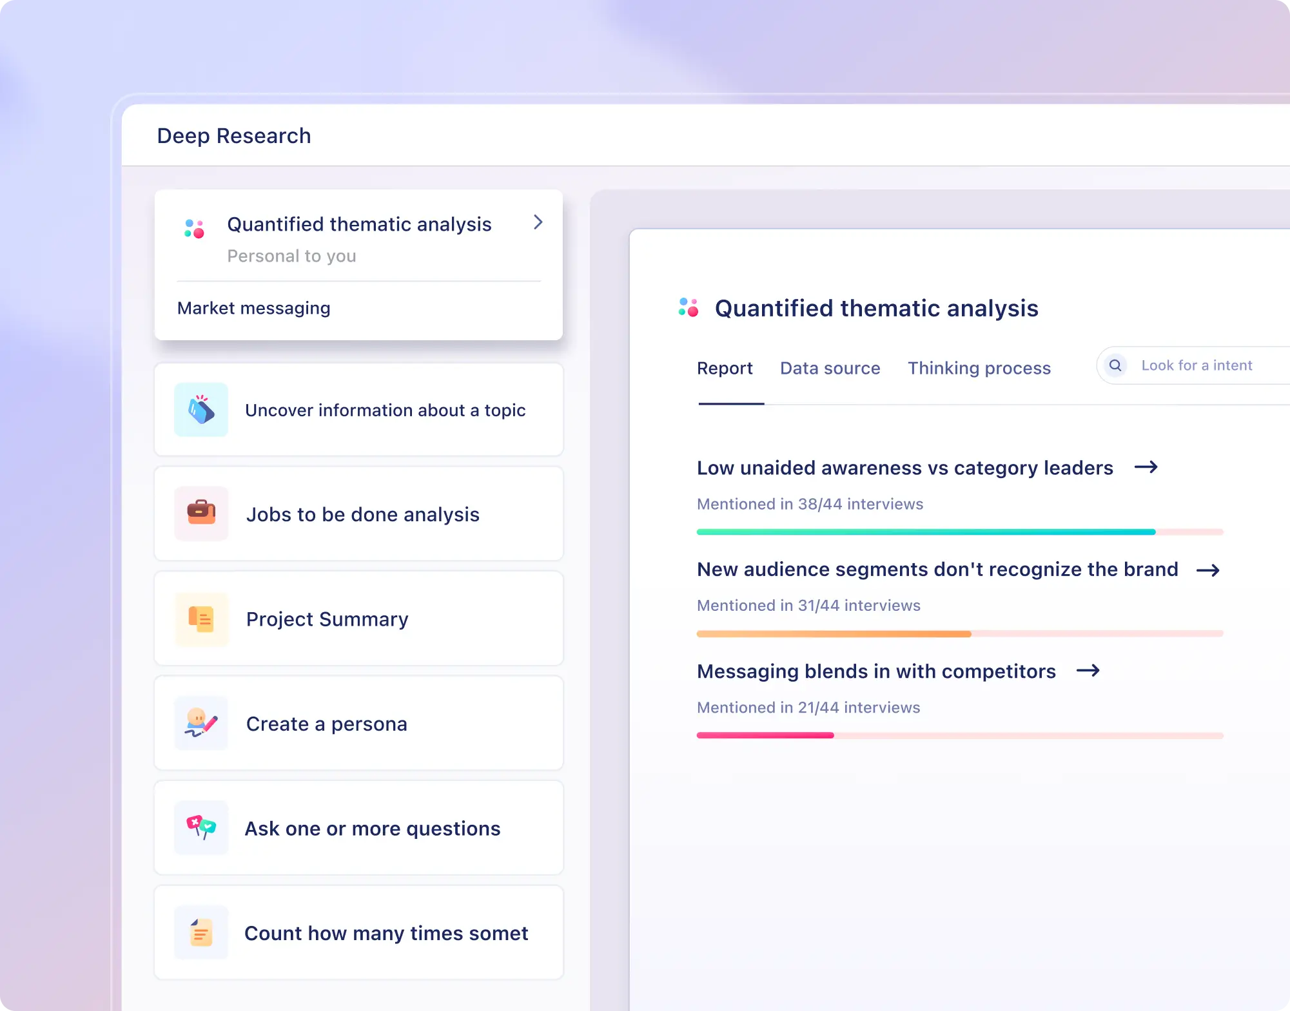1290x1011 pixels.
Task: Click the Uncover information tag icon
Action: [201, 410]
